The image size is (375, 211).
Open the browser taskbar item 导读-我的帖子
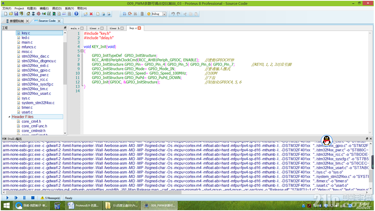pyautogui.click(x=31, y=205)
